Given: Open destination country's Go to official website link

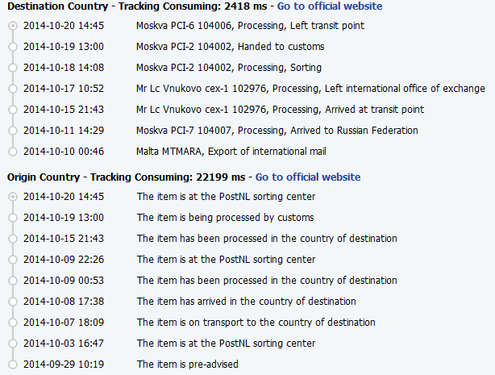Looking at the screenshot, I should [330, 6].
